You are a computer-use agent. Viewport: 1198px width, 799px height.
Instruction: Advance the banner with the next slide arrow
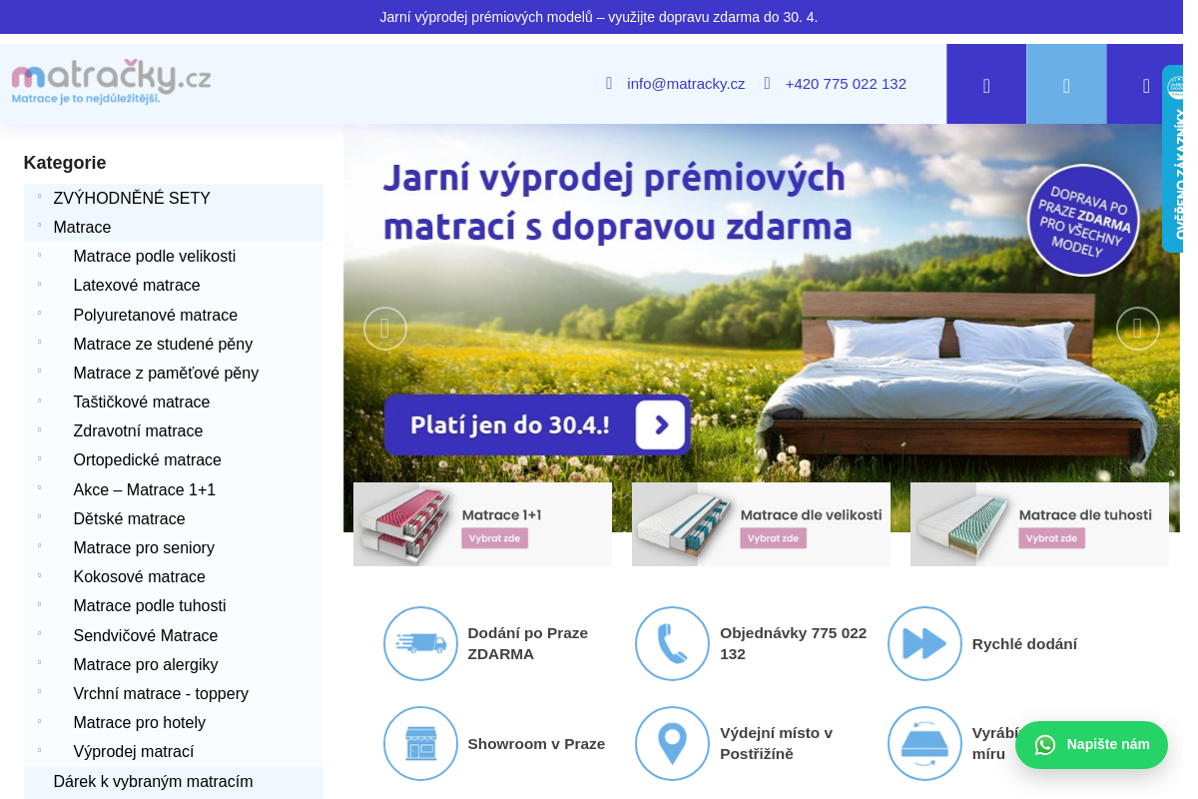click(1136, 328)
